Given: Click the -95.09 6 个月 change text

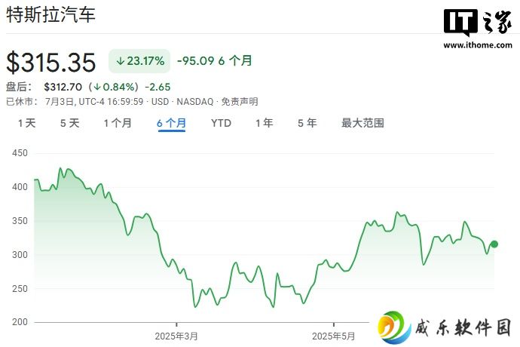Looking at the screenshot, I should pos(215,61).
